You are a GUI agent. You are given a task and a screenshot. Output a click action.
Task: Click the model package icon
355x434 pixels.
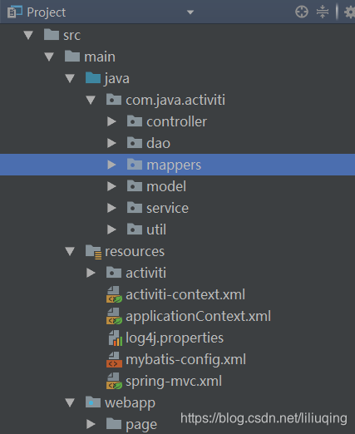point(135,186)
